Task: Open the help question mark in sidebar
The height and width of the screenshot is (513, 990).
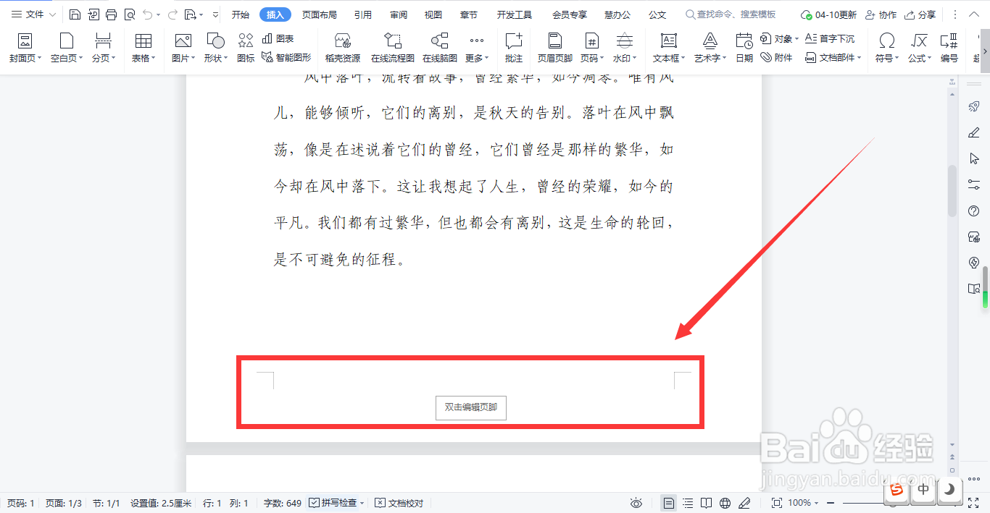Action: (x=974, y=211)
